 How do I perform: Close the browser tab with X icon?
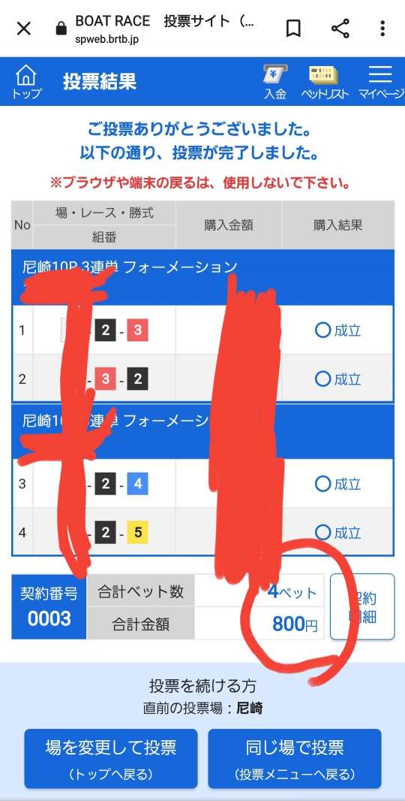(23, 29)
